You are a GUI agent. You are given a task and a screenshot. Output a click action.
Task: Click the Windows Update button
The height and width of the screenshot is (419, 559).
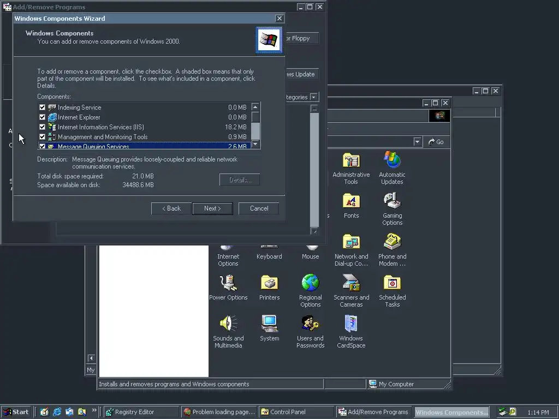pos(301,74)
